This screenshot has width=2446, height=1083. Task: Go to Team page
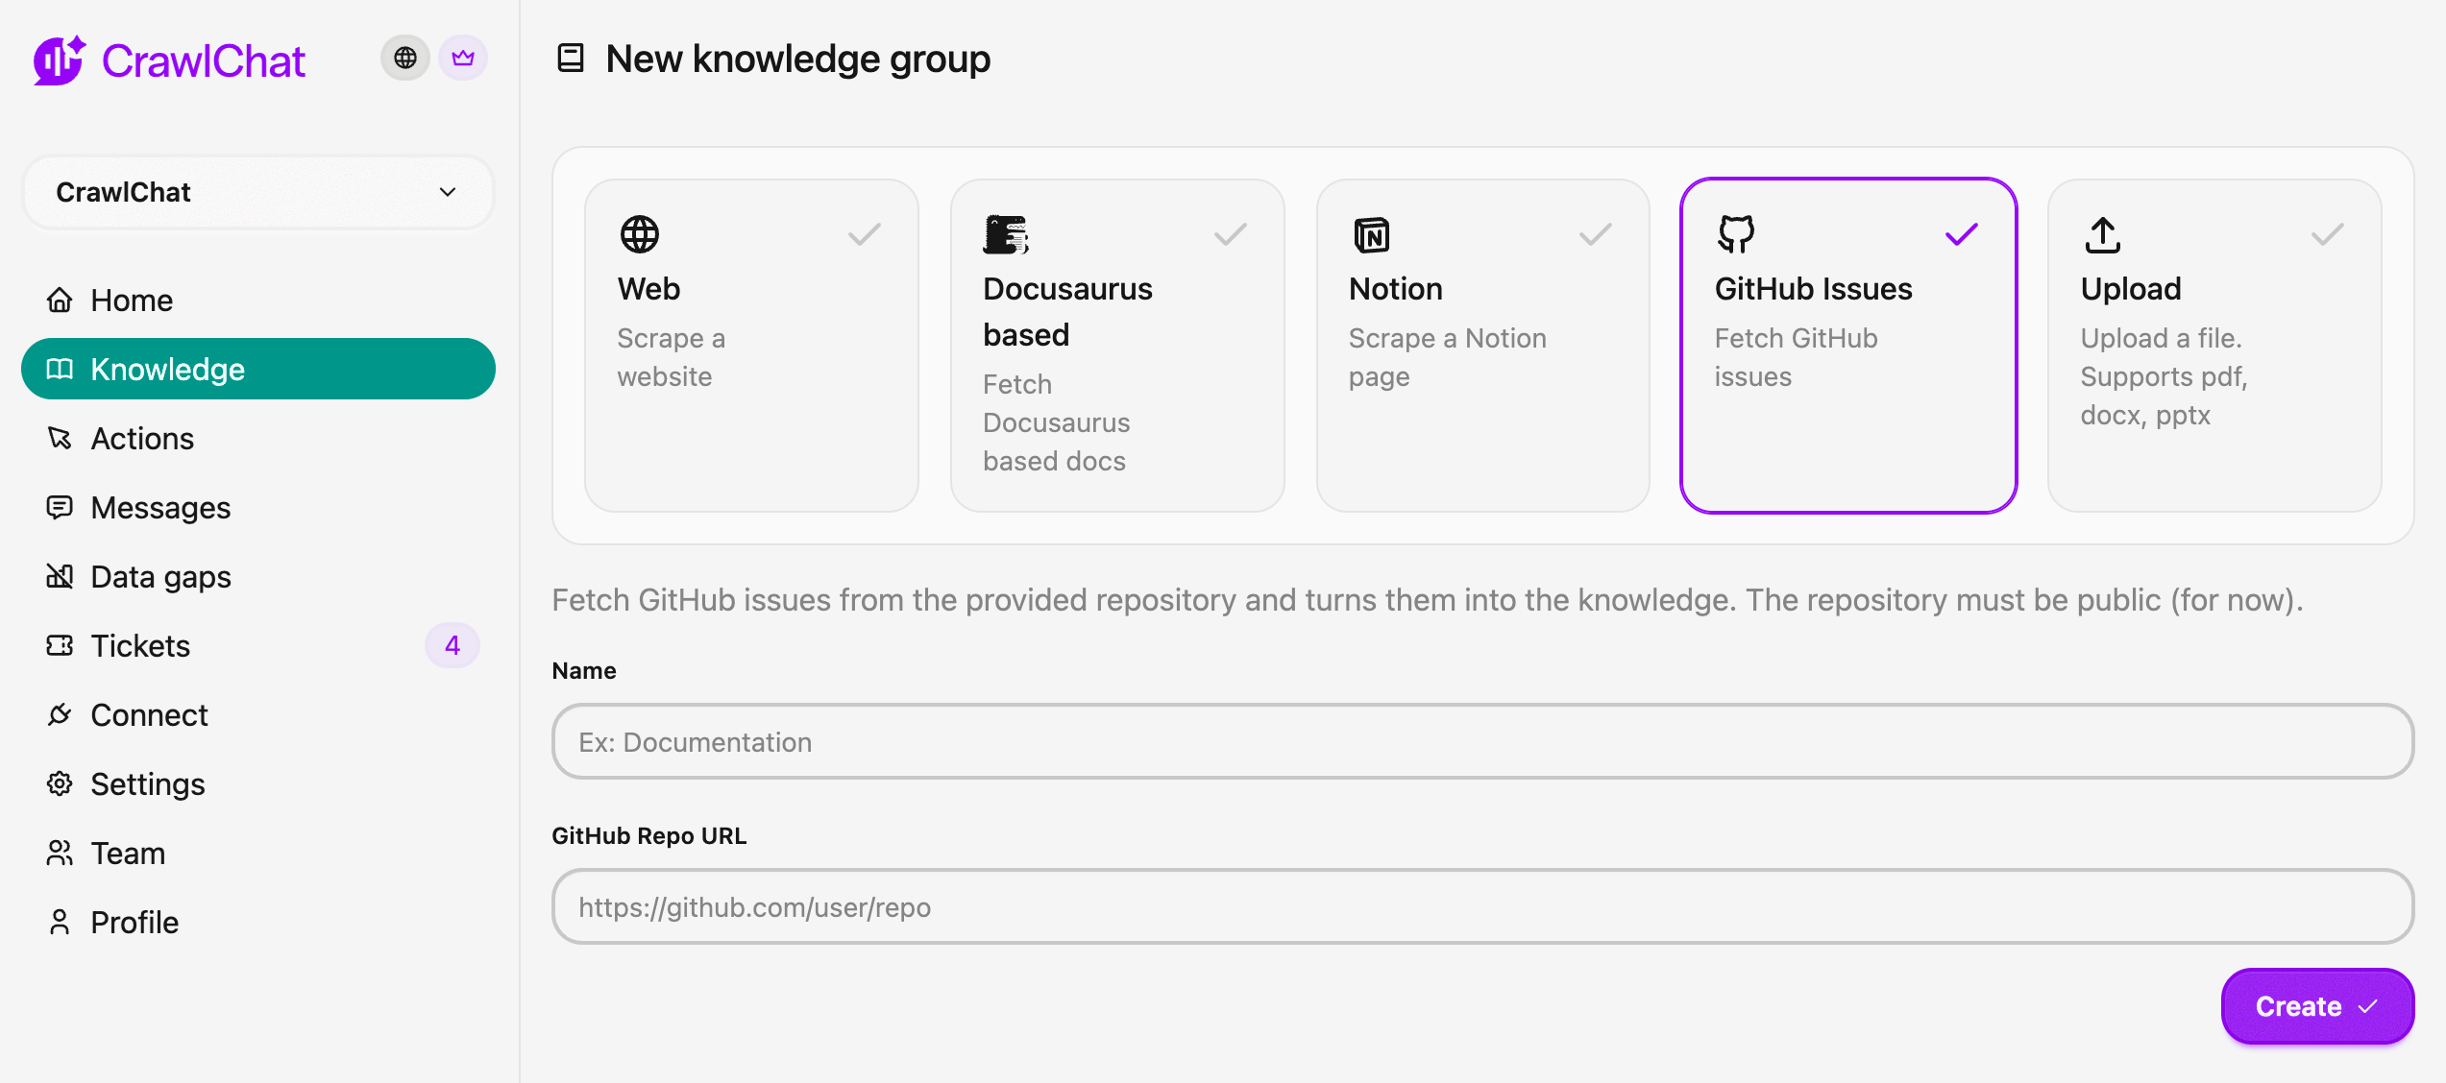pos(257,854)
